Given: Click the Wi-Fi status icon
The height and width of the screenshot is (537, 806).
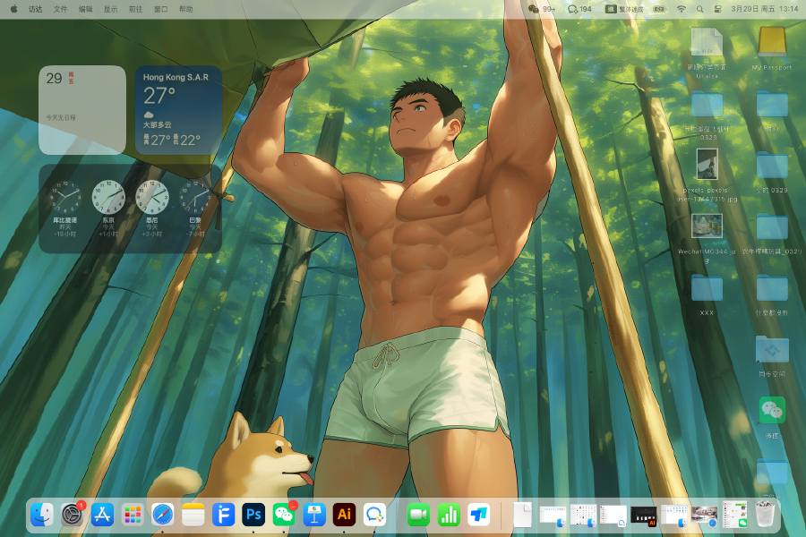Looking at the screenshot, I should pyautogui.click(x=681, y=8).
